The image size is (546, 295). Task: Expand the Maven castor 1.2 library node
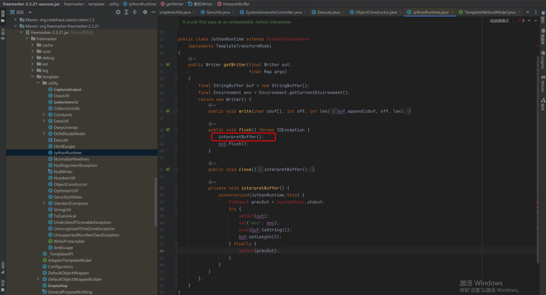[x=15, y=20]
